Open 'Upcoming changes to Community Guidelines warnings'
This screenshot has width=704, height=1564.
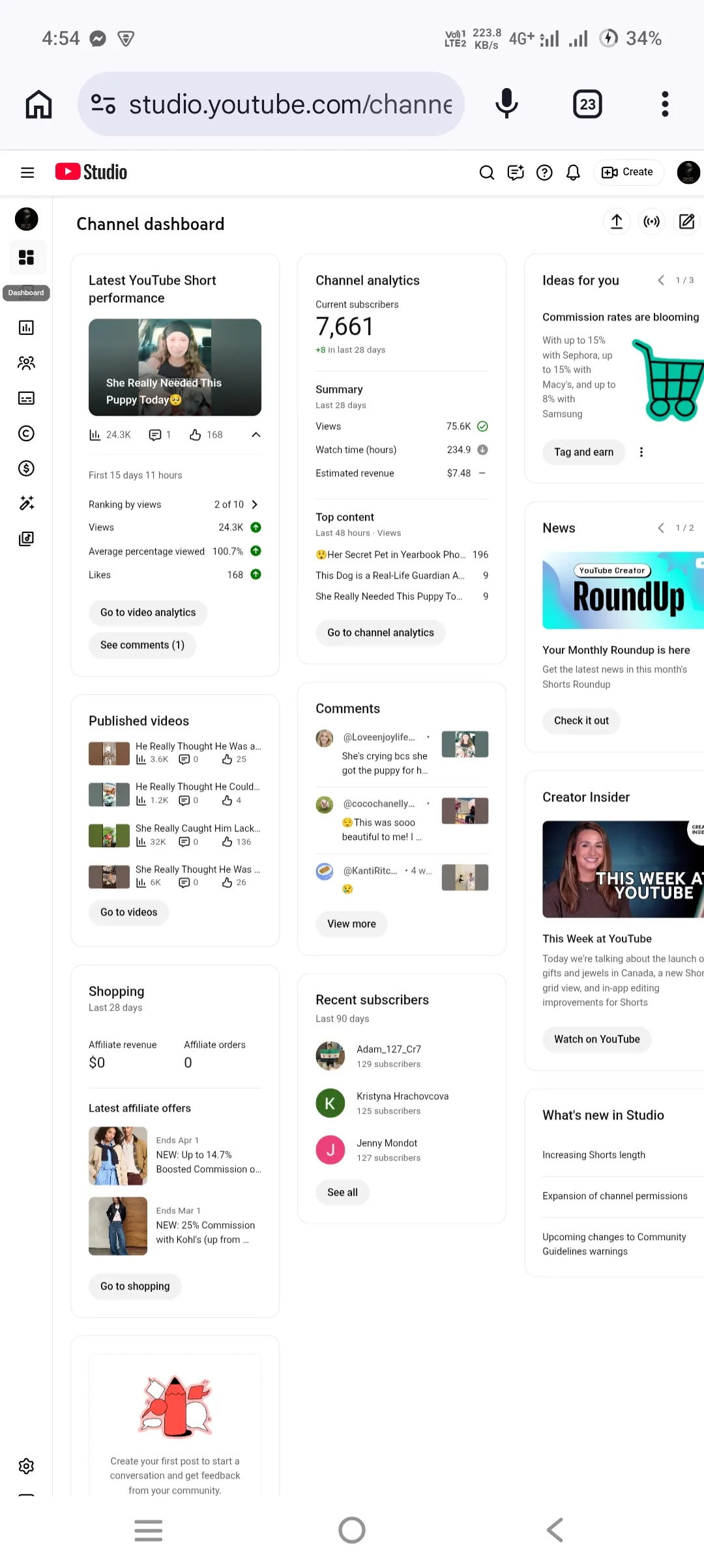(614, 1244)
